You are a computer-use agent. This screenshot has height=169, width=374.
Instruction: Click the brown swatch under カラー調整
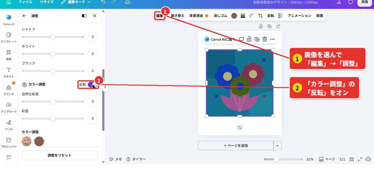(x=39, y=141)
